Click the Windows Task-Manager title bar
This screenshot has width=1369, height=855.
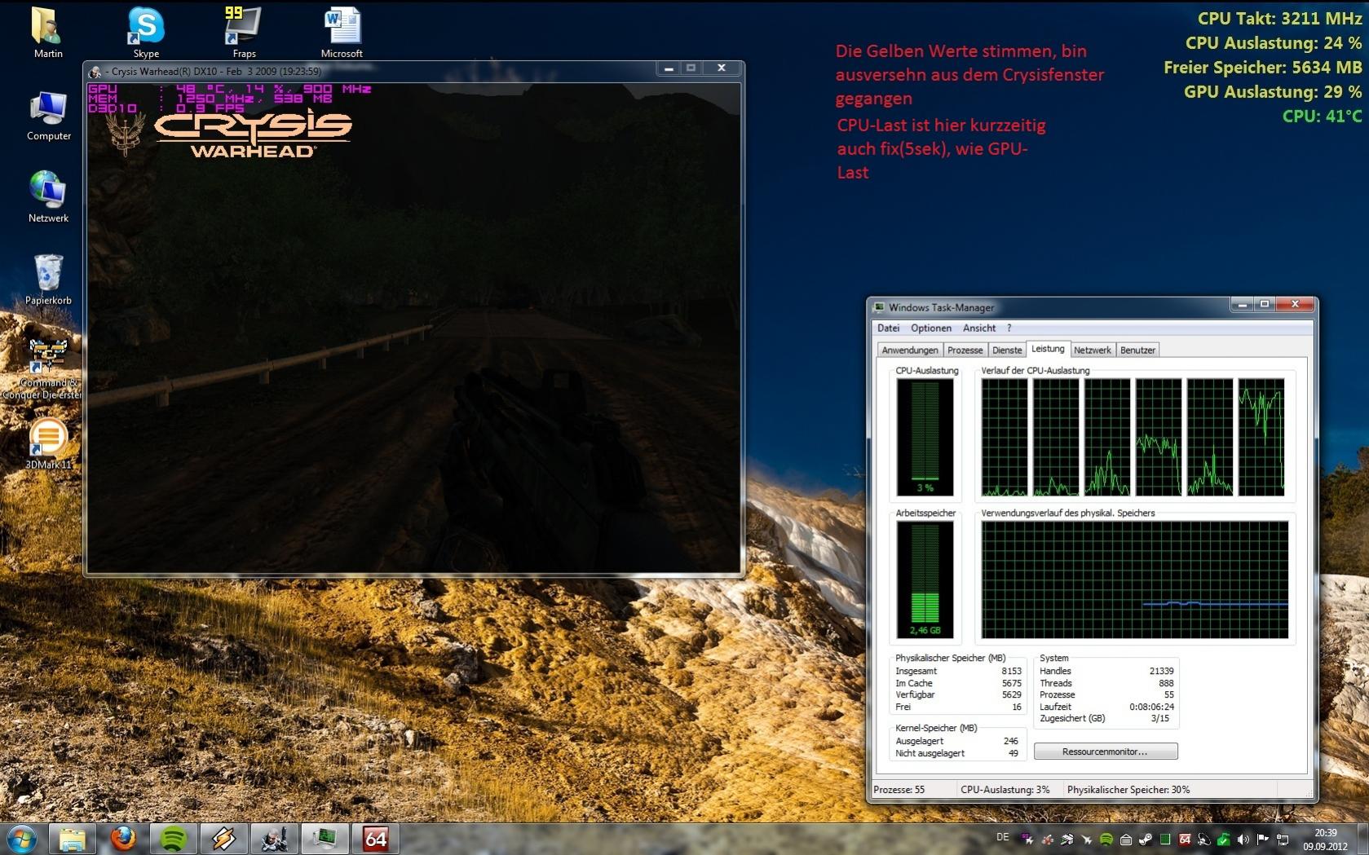tap(1050, 307)
